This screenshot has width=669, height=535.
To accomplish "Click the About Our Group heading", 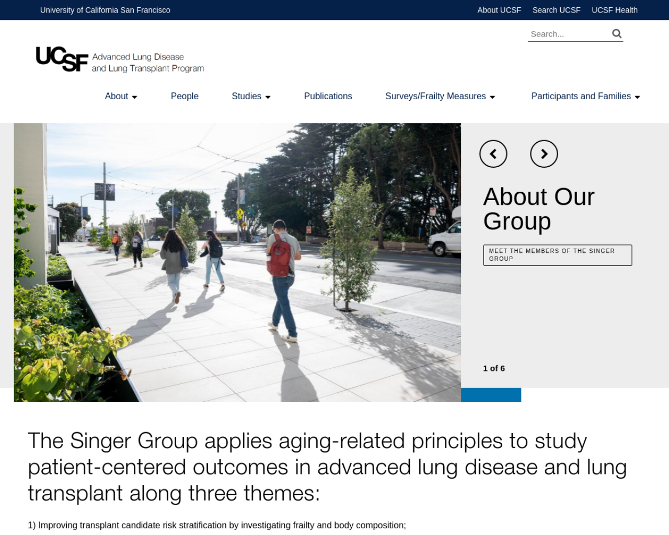I will (539, 208).
